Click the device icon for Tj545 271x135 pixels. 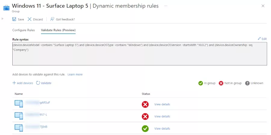click(19, 128)
